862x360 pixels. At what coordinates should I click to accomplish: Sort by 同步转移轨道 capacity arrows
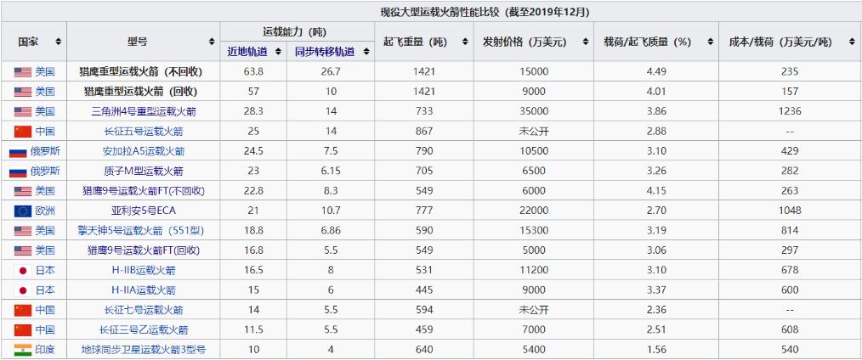coord(366,52)
